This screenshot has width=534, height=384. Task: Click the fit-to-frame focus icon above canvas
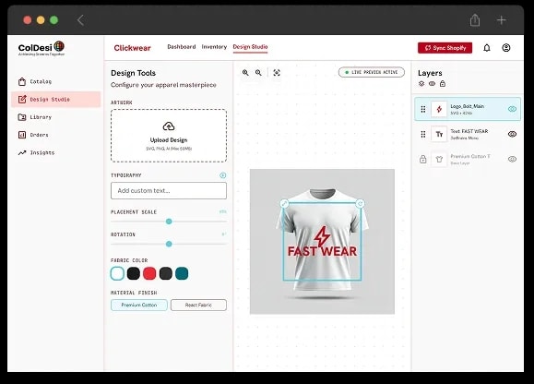(277, 73)
